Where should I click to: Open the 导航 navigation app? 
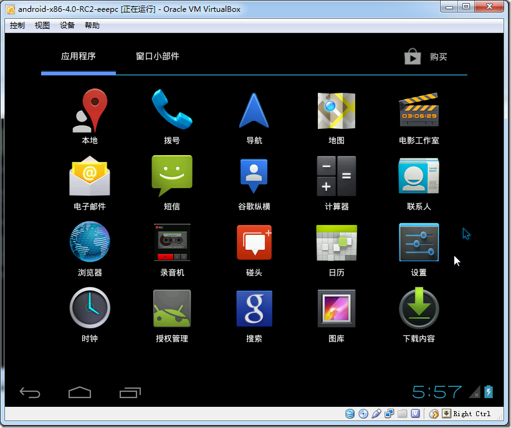click(x=254, y=117)
